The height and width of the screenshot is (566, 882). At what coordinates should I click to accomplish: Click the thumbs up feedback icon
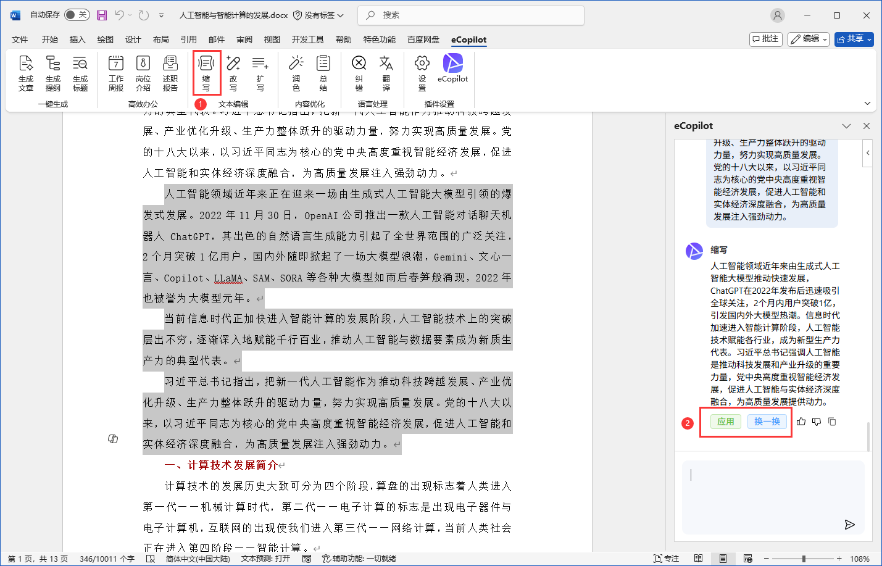pyautogui.click(x=801, y=422)
